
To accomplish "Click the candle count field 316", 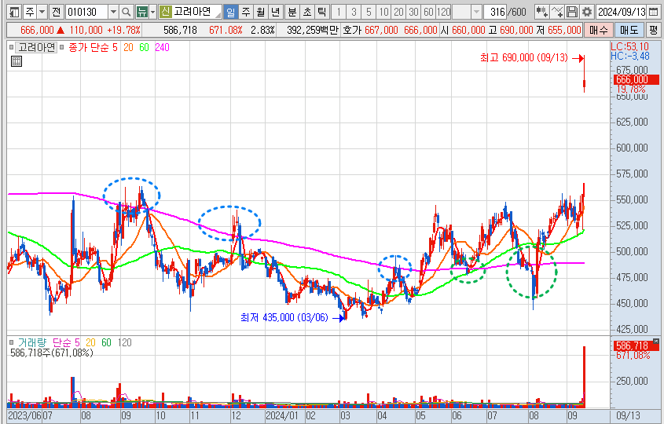I will click(497, 12).
